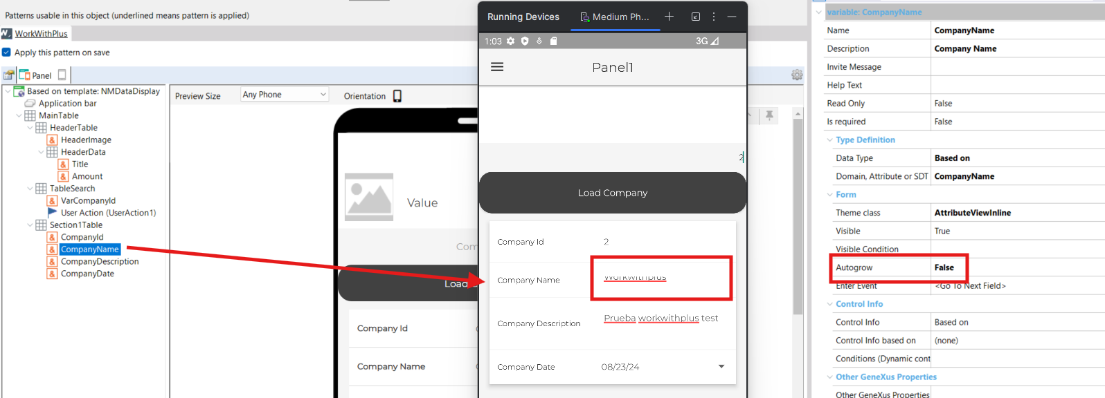
Task: Select the Application bar tree item
Action: (x=68, y=103)
